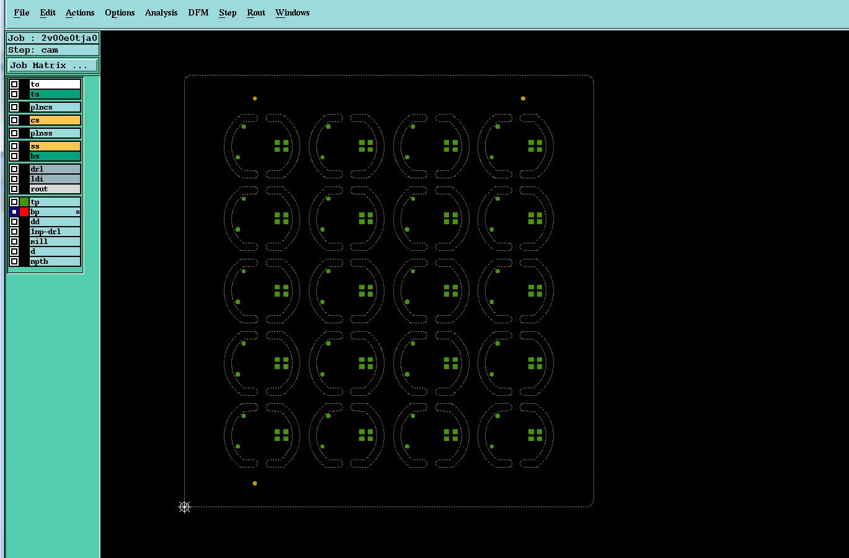Open the Step menu
849x558 pixels.
pos(228,12)
